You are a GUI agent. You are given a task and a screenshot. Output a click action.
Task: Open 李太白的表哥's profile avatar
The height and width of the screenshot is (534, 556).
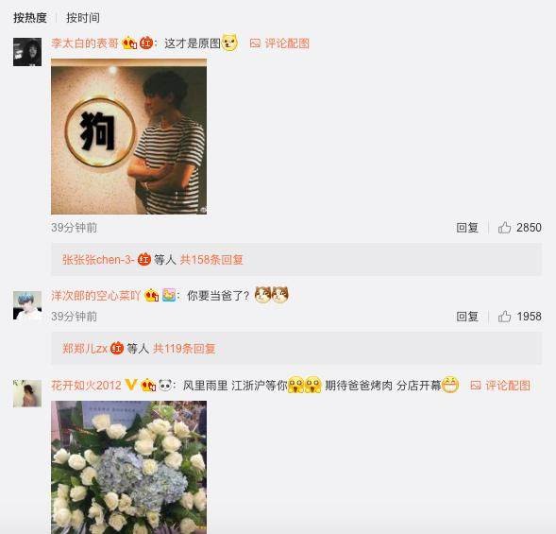coord(27,52)
